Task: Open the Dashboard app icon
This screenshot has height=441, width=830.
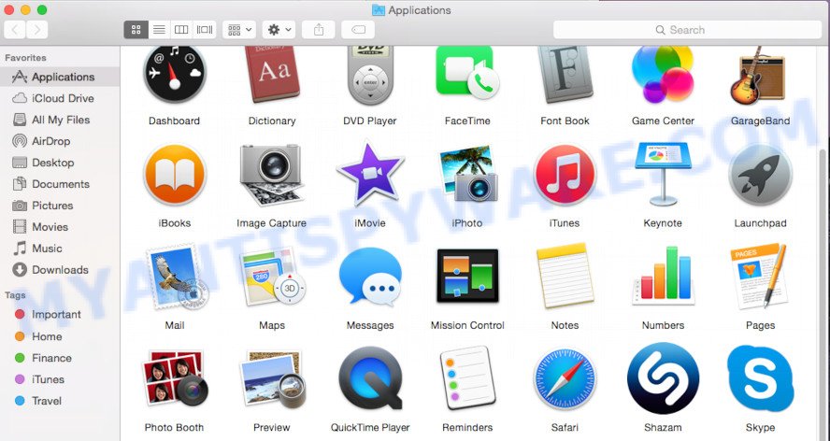Action: click(175, 75)
